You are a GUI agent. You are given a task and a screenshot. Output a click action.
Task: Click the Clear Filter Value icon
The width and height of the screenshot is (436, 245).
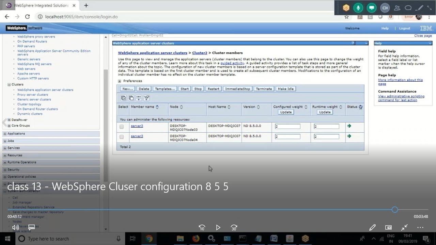147,98
